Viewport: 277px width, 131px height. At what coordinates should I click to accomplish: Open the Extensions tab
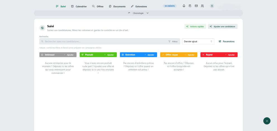(139, 6)
